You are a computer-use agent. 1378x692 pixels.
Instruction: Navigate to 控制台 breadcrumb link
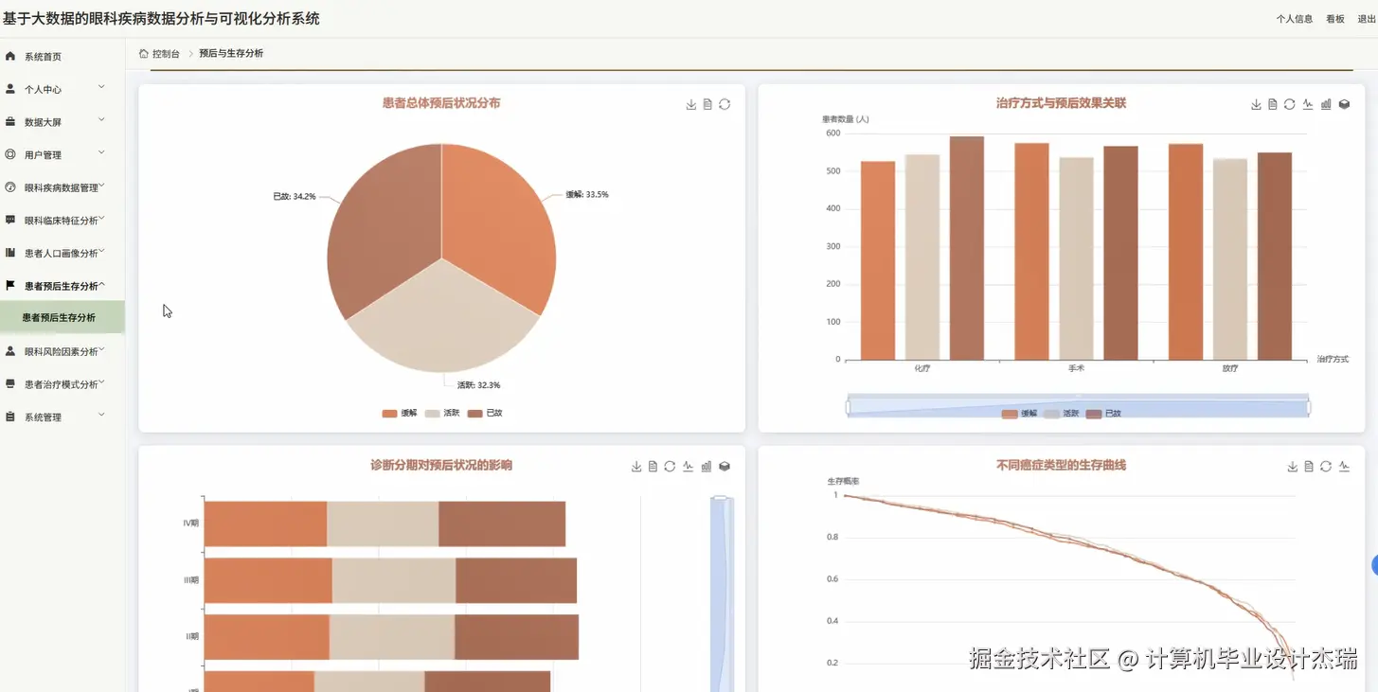coord(166,54)
